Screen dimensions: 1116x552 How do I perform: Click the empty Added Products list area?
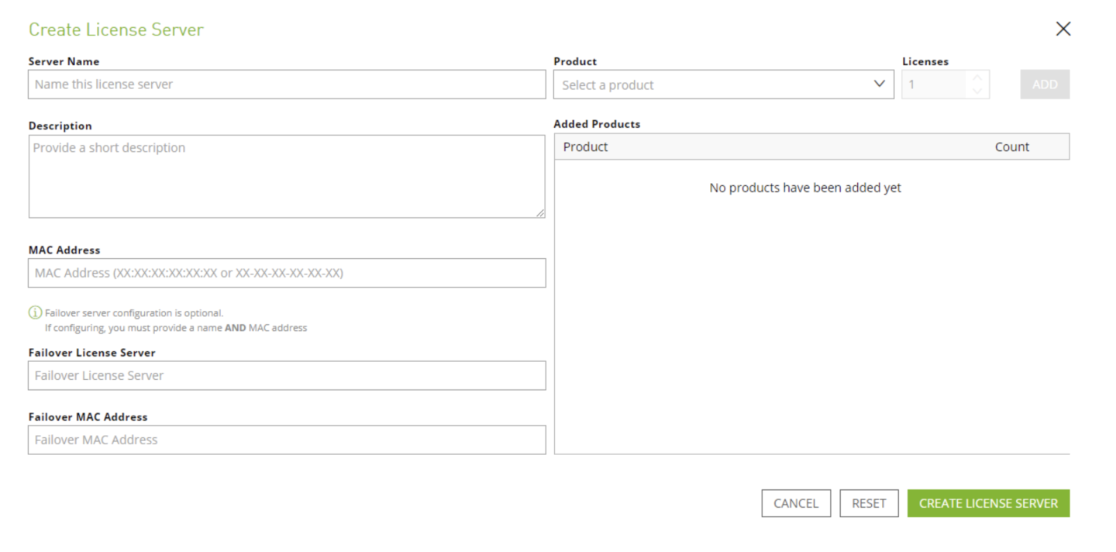click(x=811, y=326)
